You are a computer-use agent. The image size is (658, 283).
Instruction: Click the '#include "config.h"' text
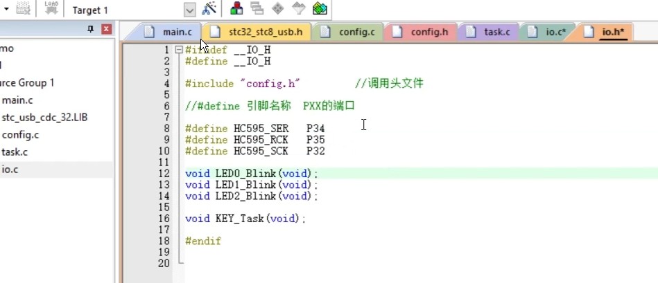(x=243, y=84)
